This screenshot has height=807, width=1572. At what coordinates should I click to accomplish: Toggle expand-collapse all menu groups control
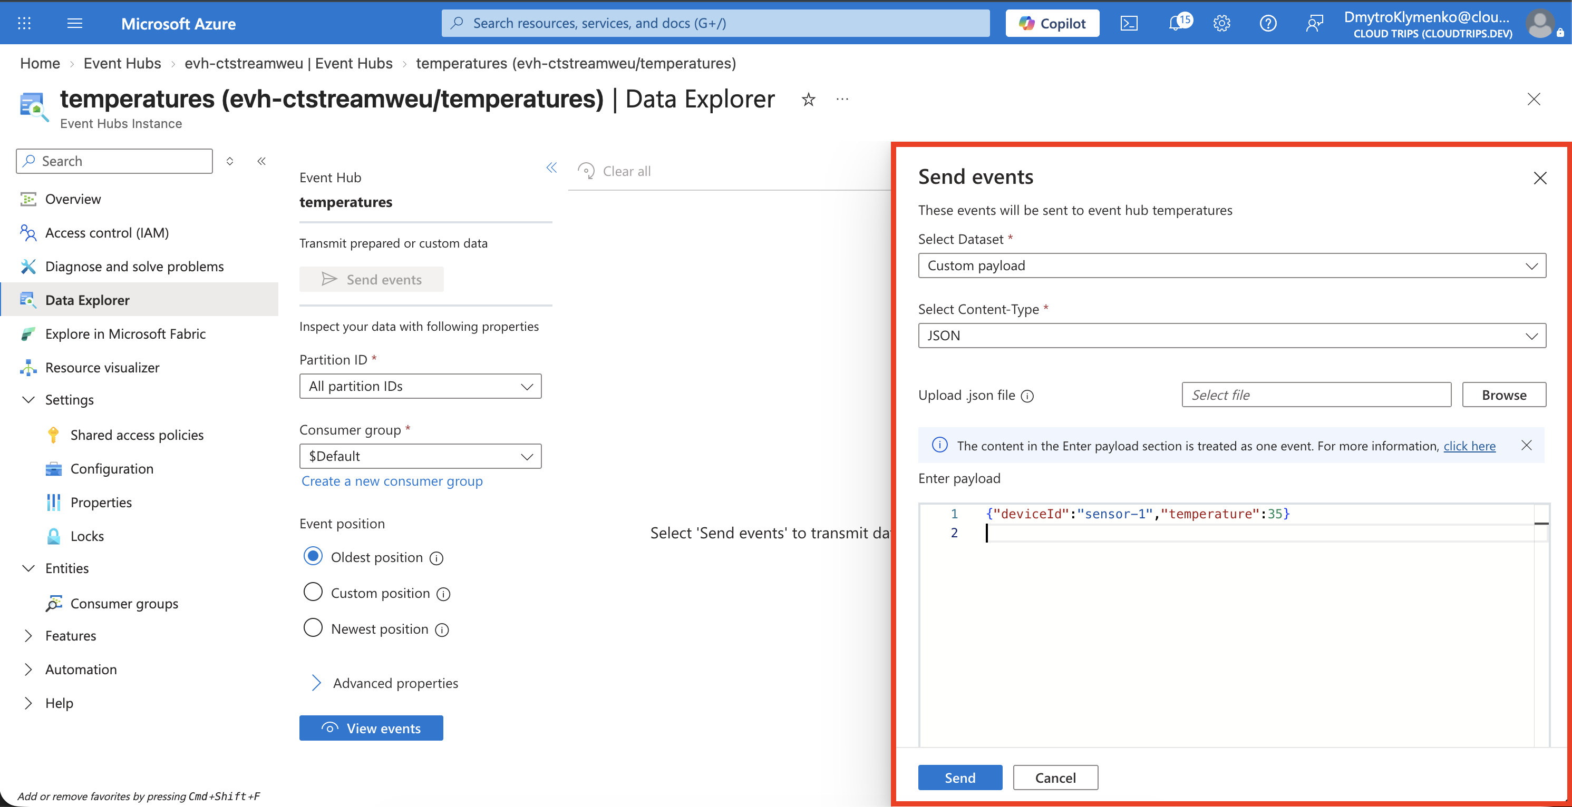(x=230, y=161)
